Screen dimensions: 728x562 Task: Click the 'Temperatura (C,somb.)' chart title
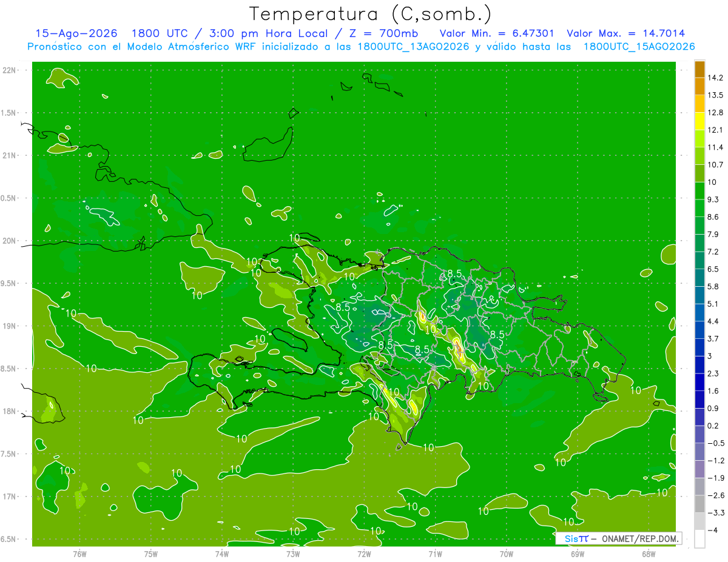pyautogui.click(x=370, y=14)
